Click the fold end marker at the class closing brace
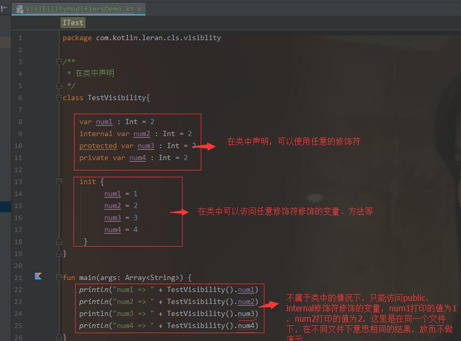Viewport: 461px width, 341px height. pos(59,254)
